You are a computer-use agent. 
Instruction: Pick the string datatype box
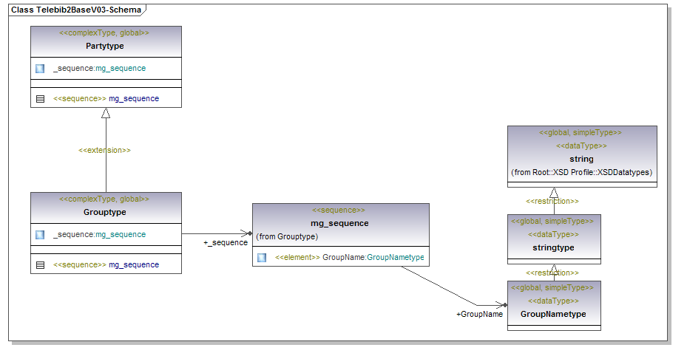581,158
